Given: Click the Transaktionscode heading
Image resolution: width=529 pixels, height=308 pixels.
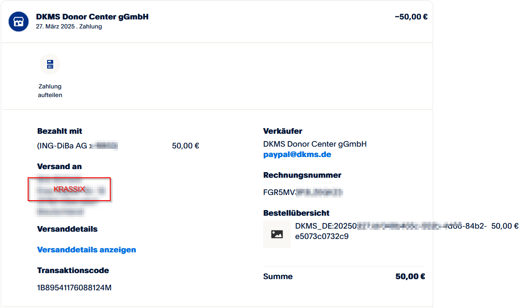Looking at the screenshot, I should click(x=73, y=270).
